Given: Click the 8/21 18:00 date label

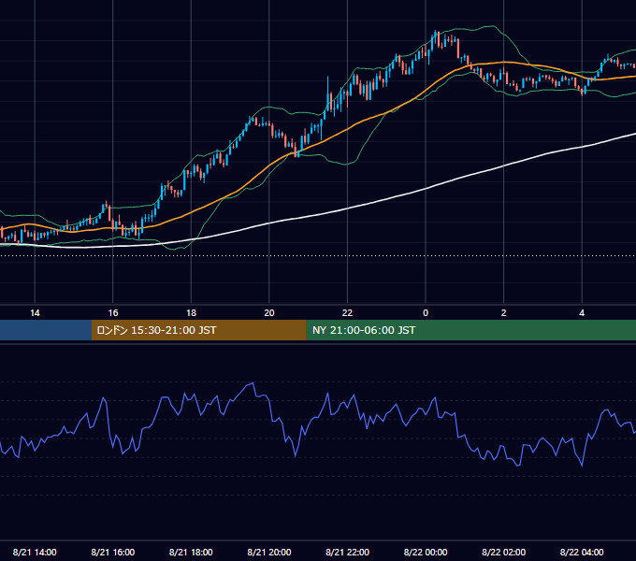Looking at the screenshot, I should 191,552.
